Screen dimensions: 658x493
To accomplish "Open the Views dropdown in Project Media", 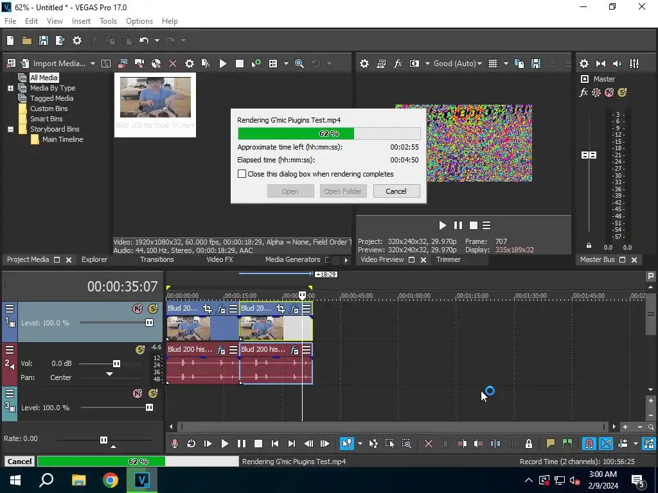I will click(x=286, y=64).
